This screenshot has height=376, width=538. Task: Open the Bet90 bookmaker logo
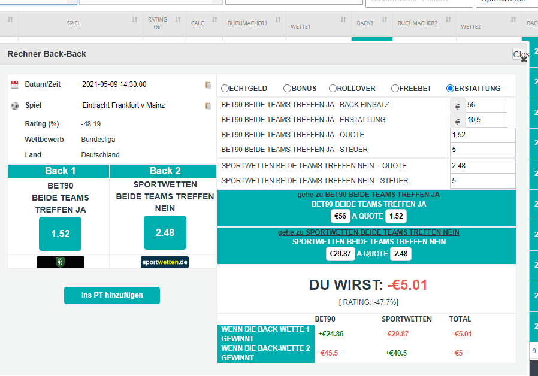[x=61, y=262]
